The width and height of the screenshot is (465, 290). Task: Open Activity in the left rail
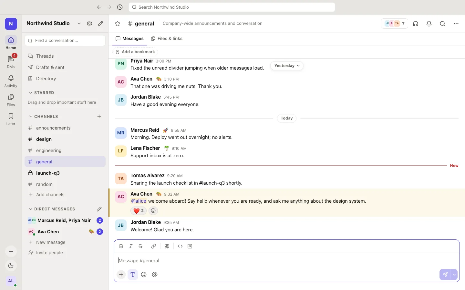pos(11,81)
